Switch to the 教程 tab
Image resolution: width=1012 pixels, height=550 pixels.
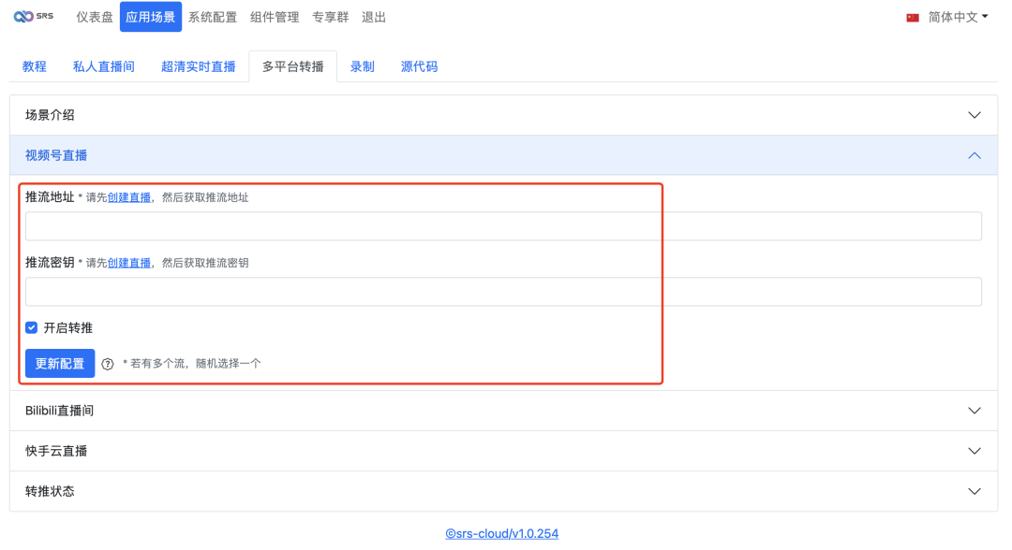pyautogui.click(x=35, y=66)
